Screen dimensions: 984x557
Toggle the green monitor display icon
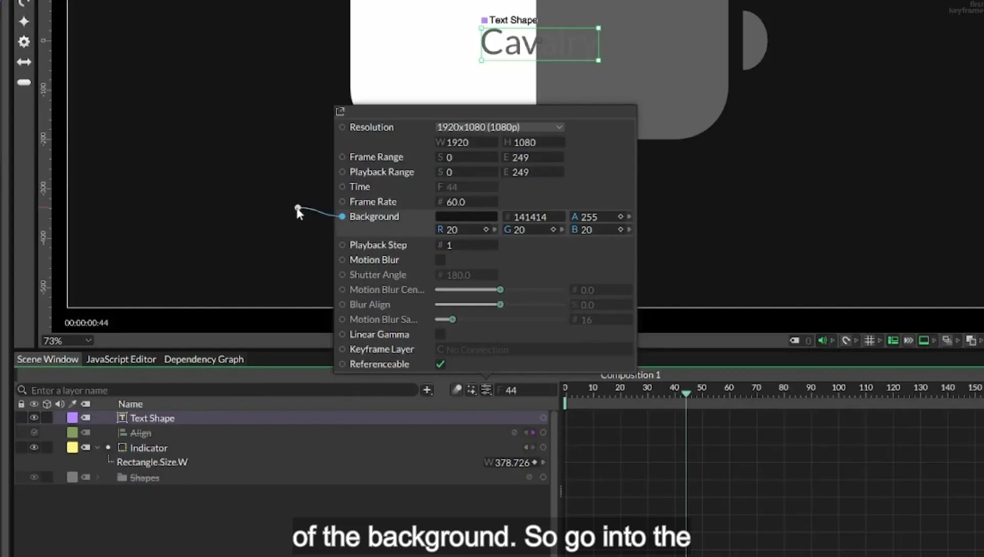(924, 340)
